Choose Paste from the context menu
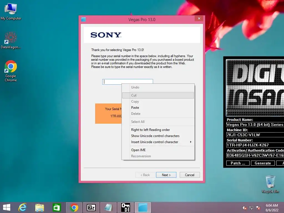The width and height of the screenshot is (284, 213). [x=158, y=108]
